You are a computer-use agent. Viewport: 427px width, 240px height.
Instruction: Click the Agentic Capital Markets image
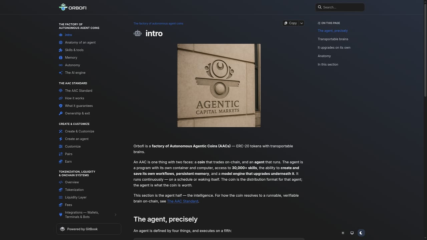point(219,85)
